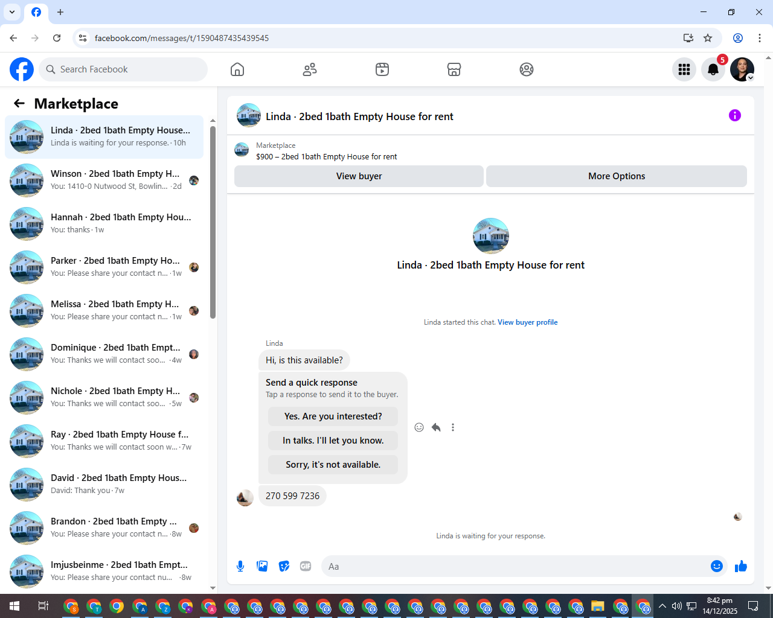The image size is (773, 618).
Task: Open browser tab search dropdown arrow
Action: coord(12,12)
